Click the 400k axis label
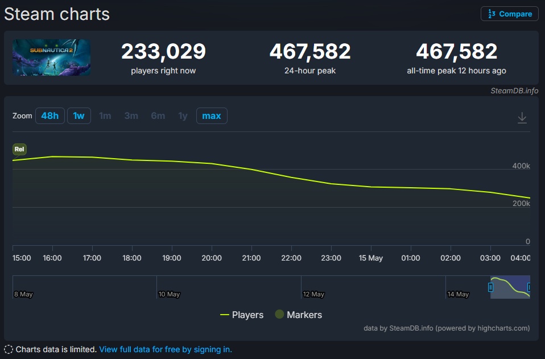The height and width of the screenshot is (359, 545). 521,166
